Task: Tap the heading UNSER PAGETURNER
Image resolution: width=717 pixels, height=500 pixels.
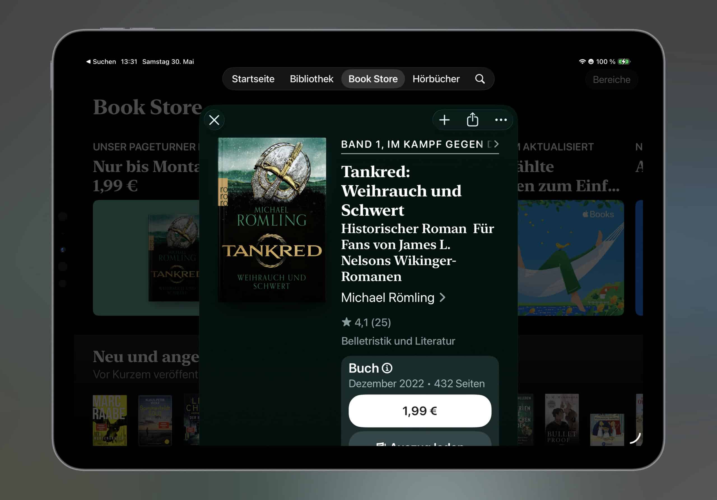Action: (144, 147)
